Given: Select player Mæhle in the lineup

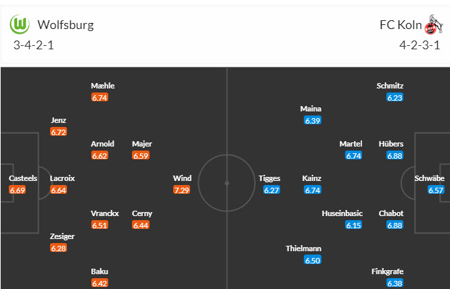Looking at the screenshot, I should [103, 86].
